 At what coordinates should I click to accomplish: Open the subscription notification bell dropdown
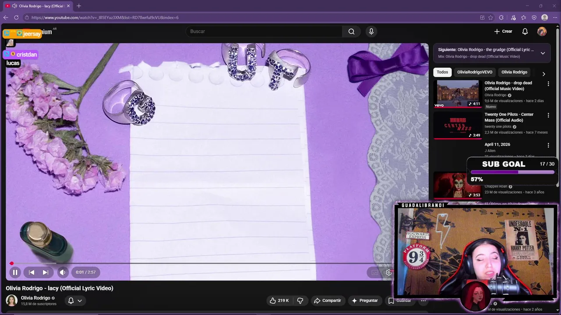[75, 301]
